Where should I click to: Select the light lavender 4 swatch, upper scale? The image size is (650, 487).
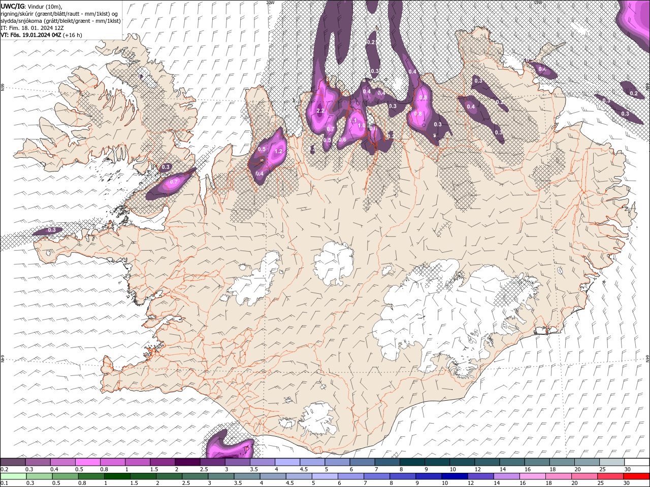[287, 462]
